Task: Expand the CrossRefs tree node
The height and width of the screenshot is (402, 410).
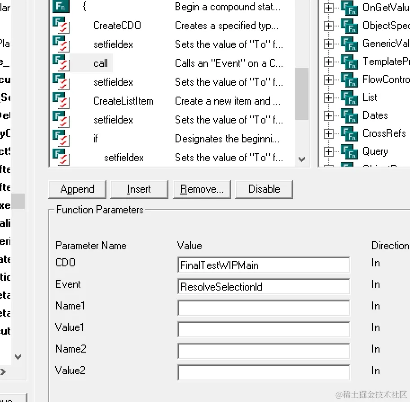Action: (328, 134)
